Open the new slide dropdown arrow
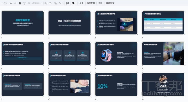 pos(2,3)
